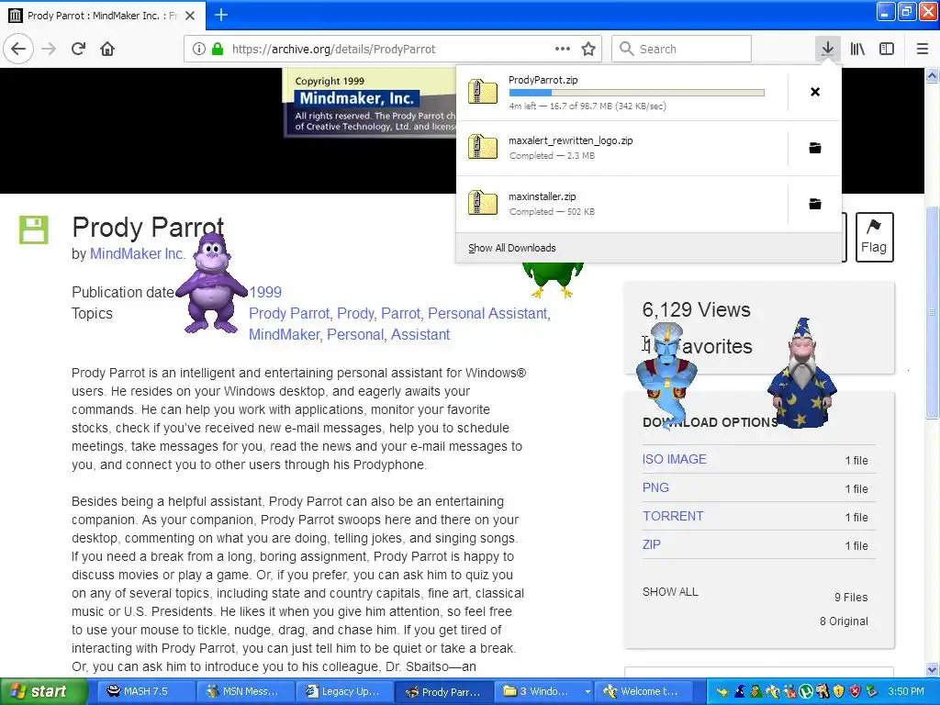Viewport: 940px width, 705px height.
Task: Click the page vertical scrollbar thumb
Action: click(x=932, y=312)
